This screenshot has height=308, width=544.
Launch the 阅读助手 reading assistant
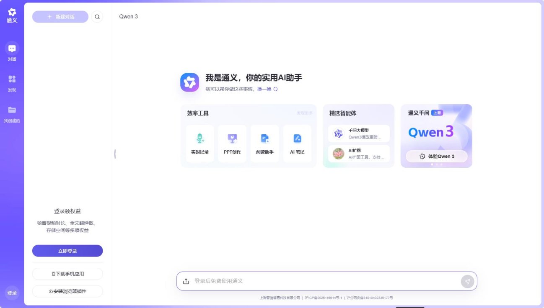[x=264, y=142]
